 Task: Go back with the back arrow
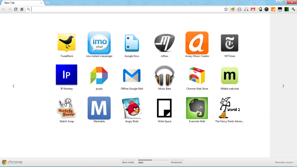pyautogui.click(x=3, y=9)
